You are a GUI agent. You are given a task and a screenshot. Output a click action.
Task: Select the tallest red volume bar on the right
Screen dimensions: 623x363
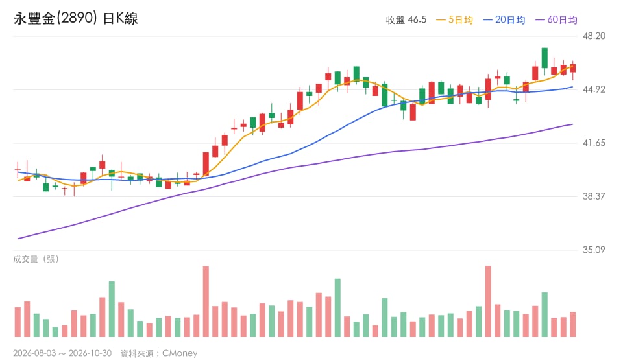click(488, 301)
